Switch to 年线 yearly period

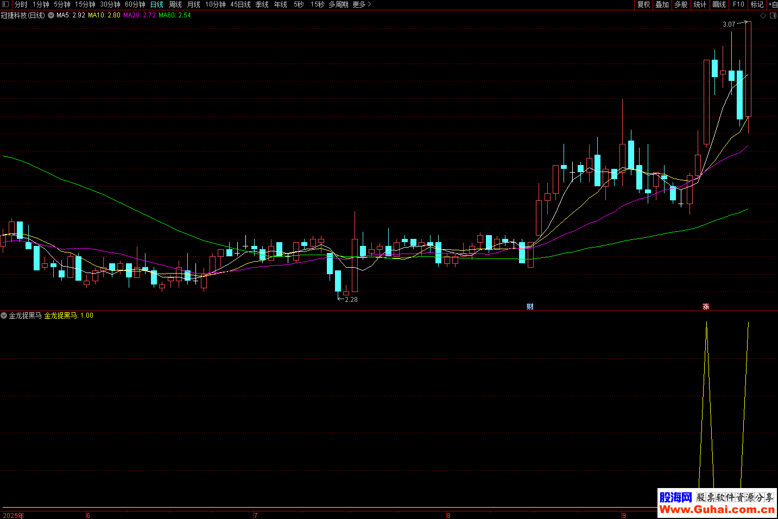(x=281, y=4)
